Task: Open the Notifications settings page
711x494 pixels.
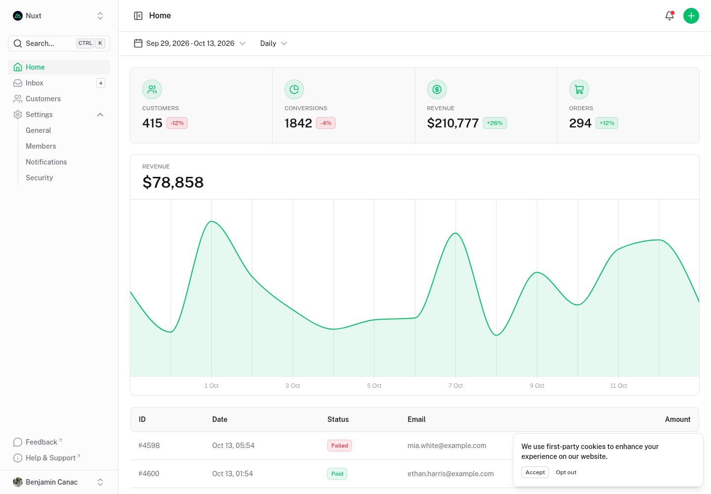Action: pos(46,162)
